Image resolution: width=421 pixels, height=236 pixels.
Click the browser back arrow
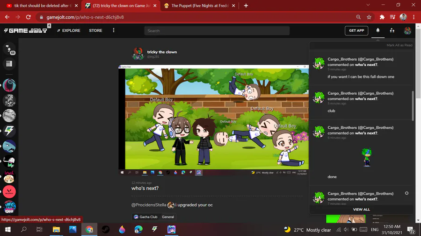tap(7, 17)
